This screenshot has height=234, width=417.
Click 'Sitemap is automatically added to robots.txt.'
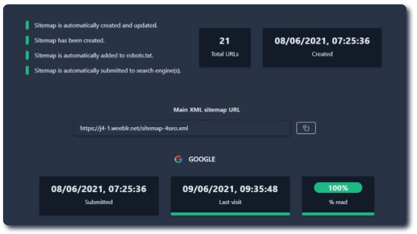pos(94,56)
